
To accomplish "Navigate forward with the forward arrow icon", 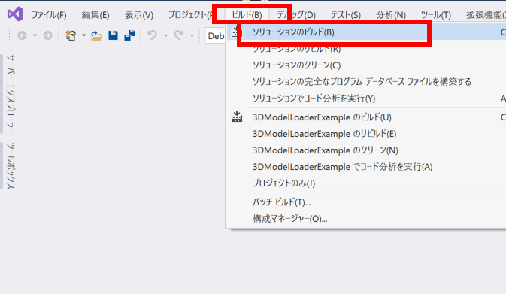I will [47, 35].
